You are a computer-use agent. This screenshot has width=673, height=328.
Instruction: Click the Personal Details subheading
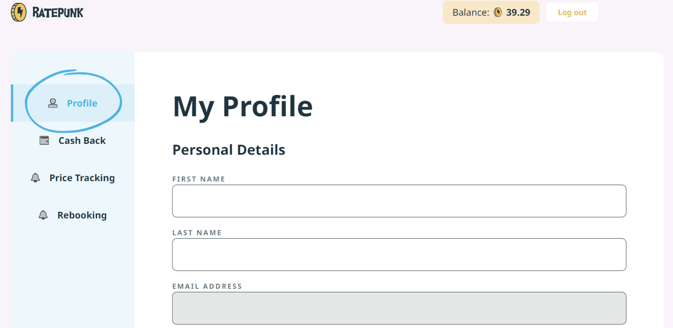[x=229, y=150]
